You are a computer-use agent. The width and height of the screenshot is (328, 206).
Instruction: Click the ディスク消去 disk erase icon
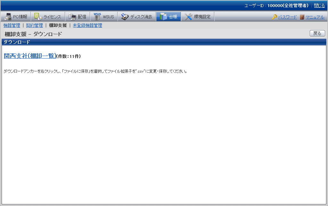(125, 17)
